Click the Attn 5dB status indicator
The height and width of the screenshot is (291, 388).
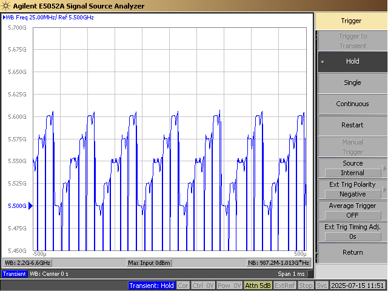click(x=258, y=286)
